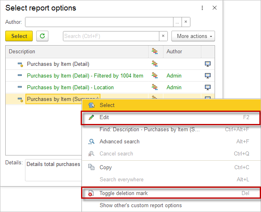Click the Copy icon in context menu
The image size is (261, 212).
92,167
